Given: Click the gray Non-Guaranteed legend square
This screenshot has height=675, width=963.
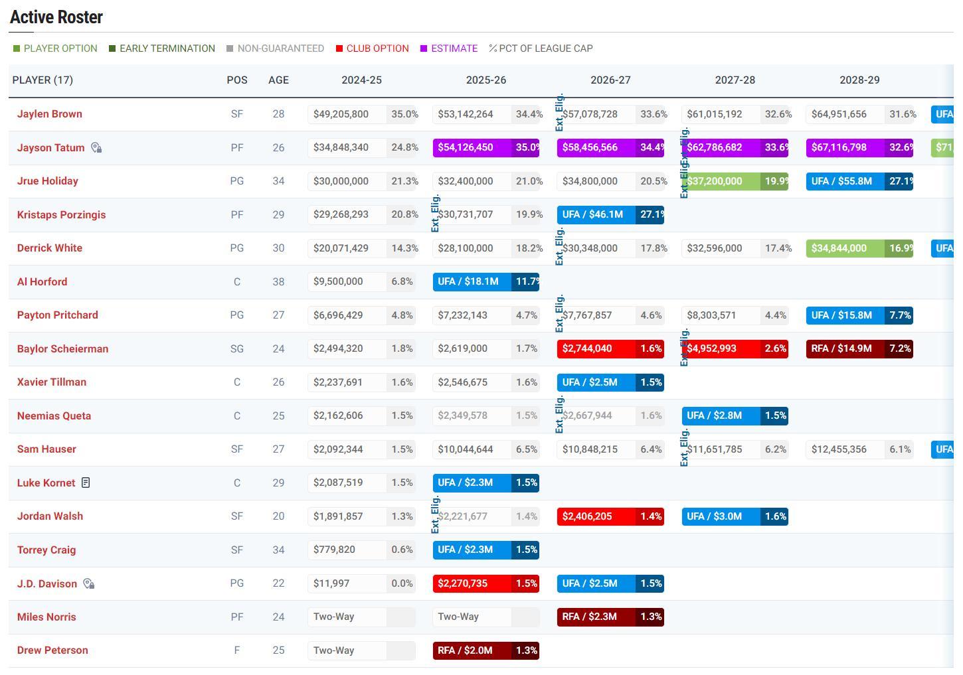Looking at the screenshot, I should coord(230,48).
